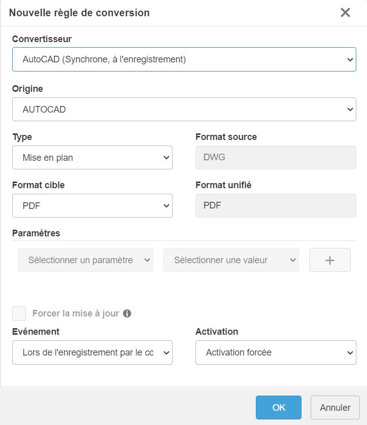367x425 pixels.
Task: Click the dialog title Nouvelle règle de conversion
Action: coord(79,13)
